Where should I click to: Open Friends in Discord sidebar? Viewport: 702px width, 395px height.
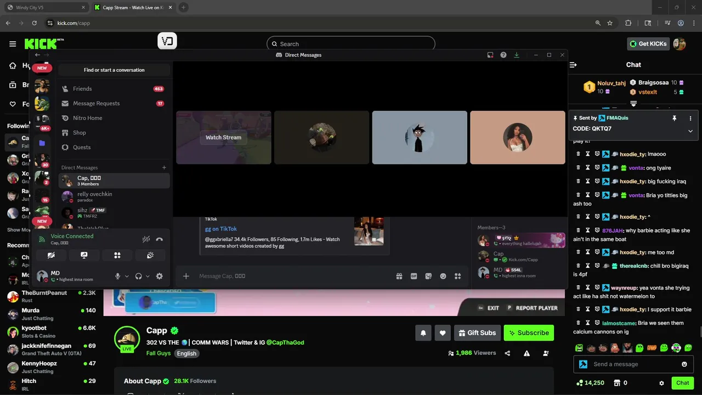click(x=114, y=88)
